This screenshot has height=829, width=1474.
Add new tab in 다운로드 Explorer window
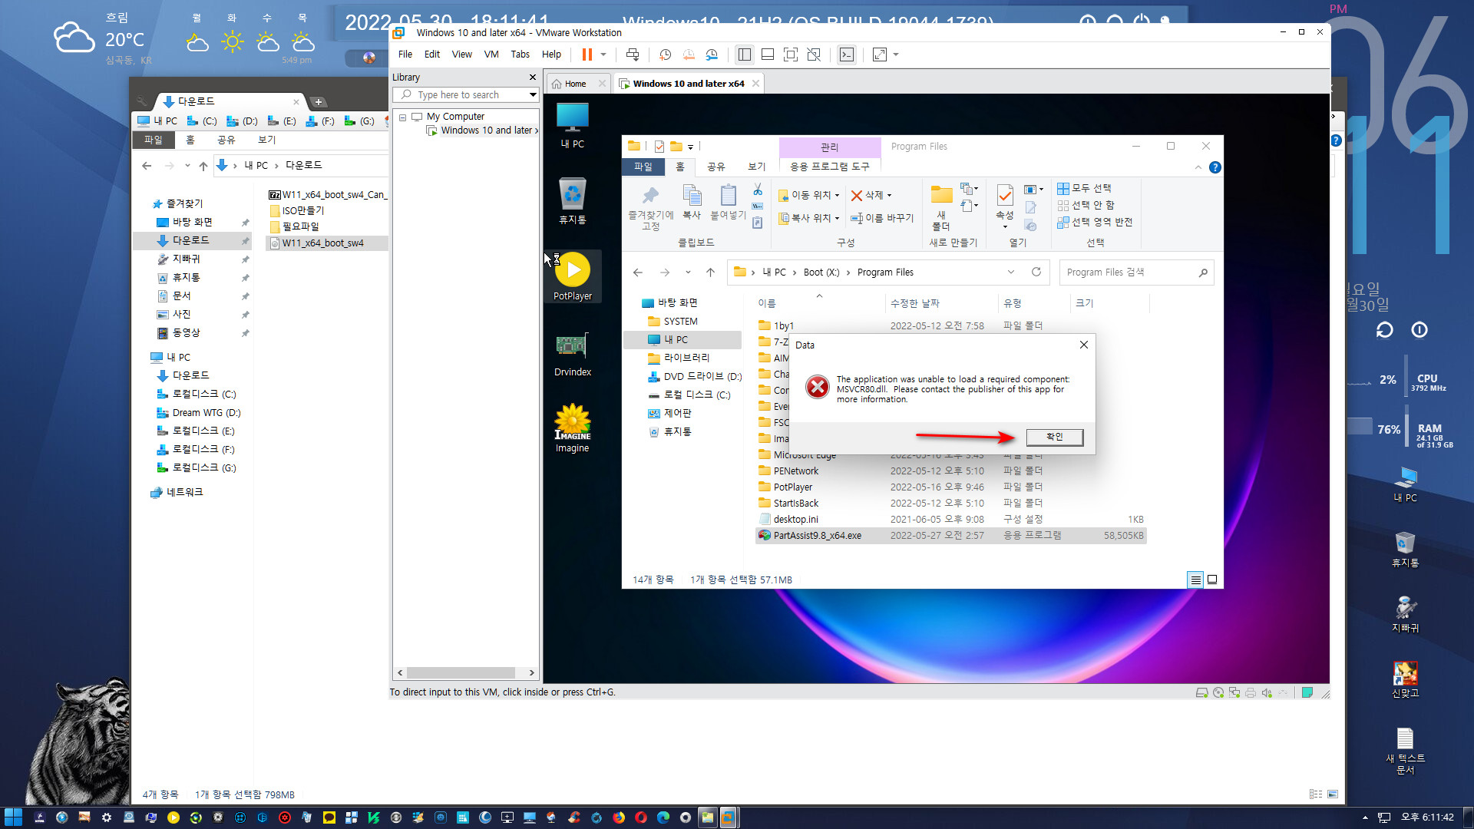point(319,101)
